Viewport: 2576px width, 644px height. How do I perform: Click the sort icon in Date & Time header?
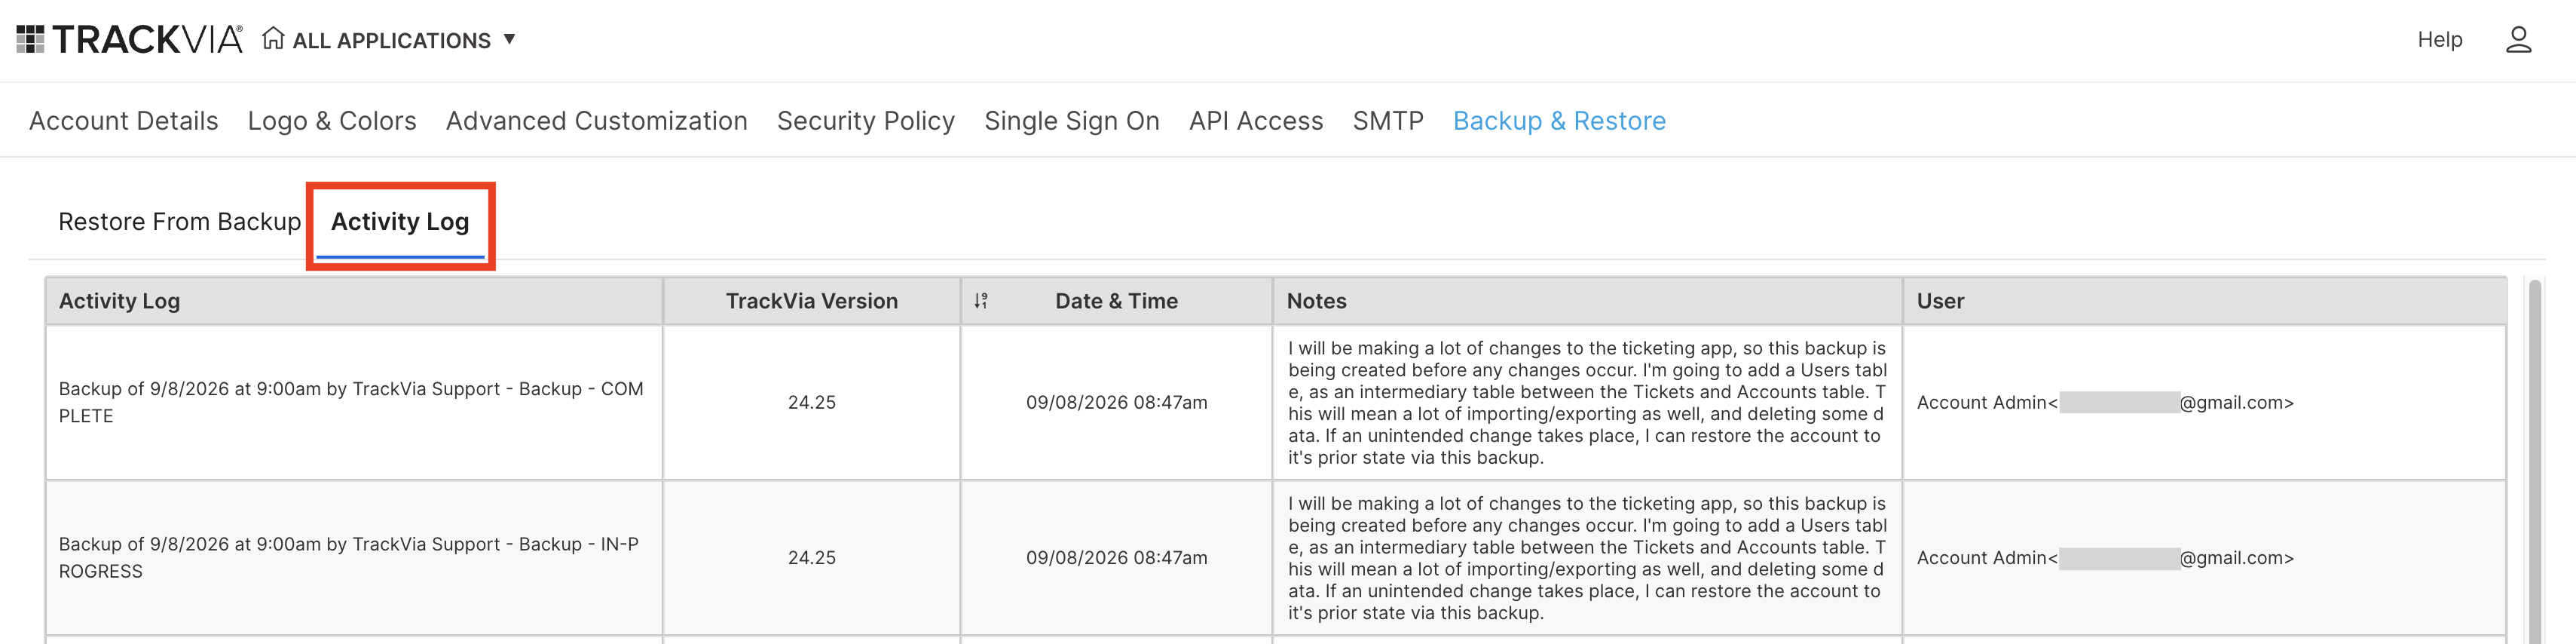point(981,301)
